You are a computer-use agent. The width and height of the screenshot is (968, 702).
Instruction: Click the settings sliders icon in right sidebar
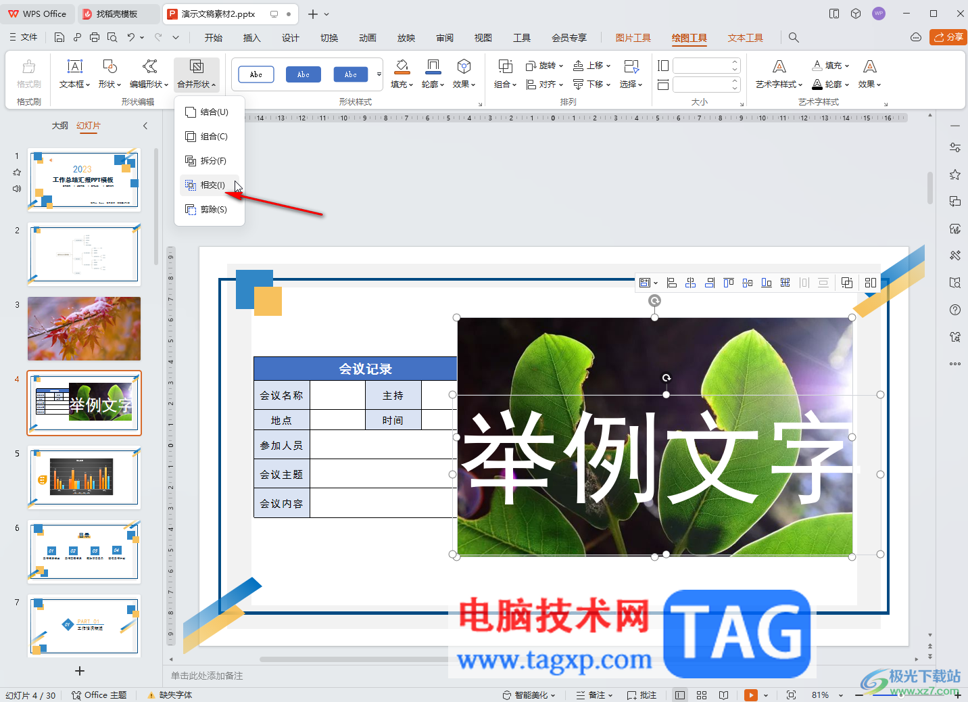[955, 147]
